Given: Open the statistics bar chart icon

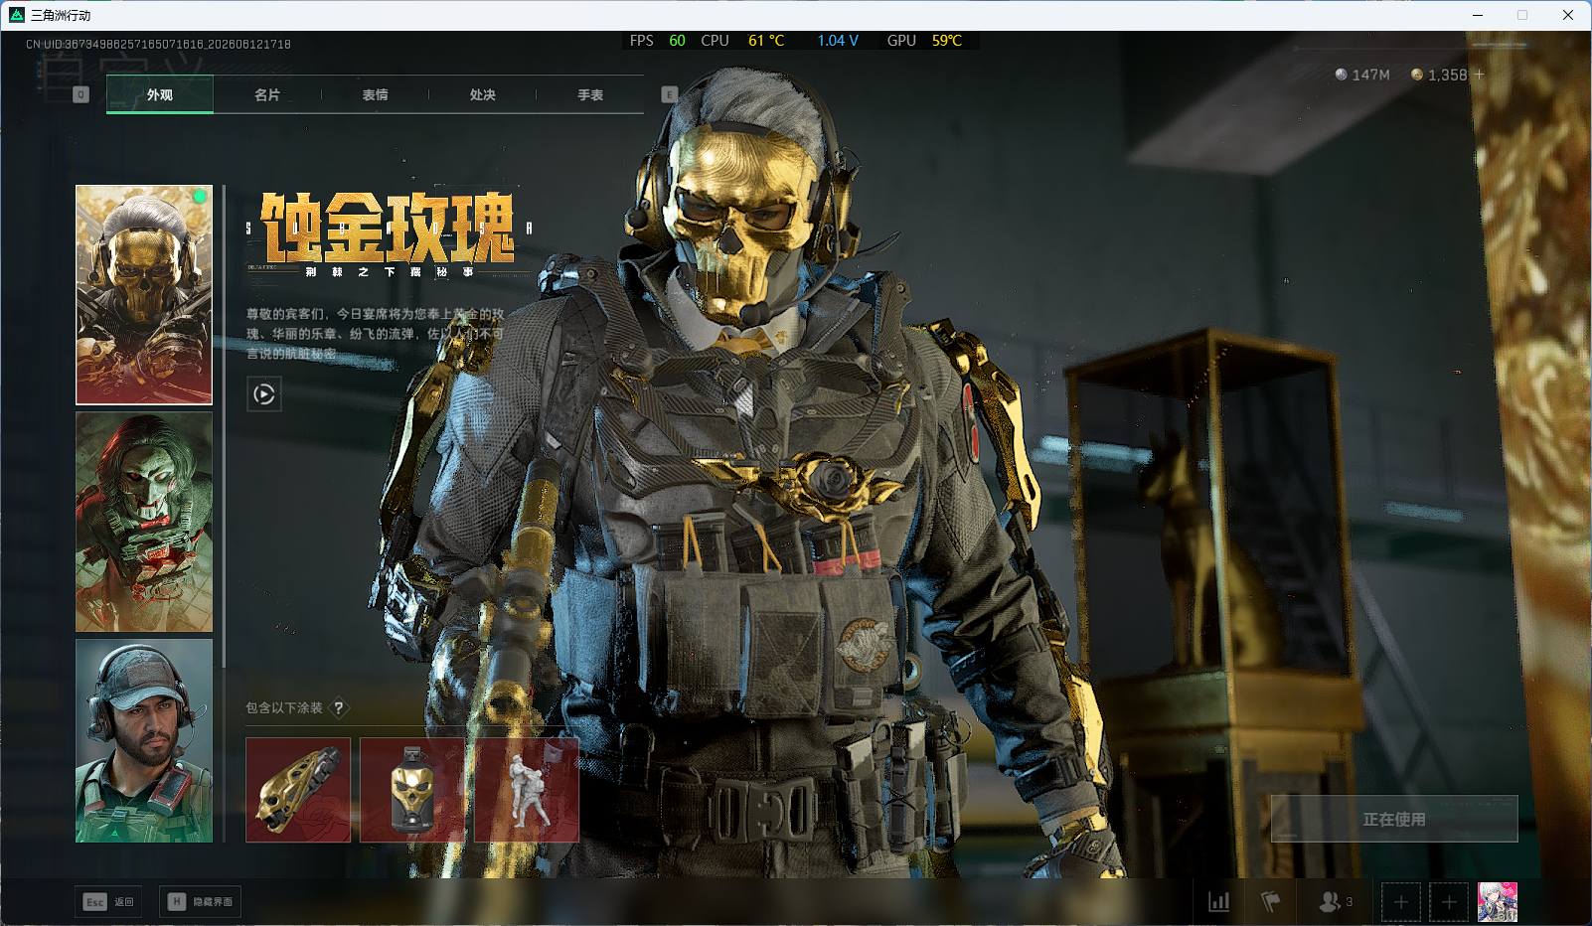Looking at the screenshot, I should click(x=1218, y=901).
